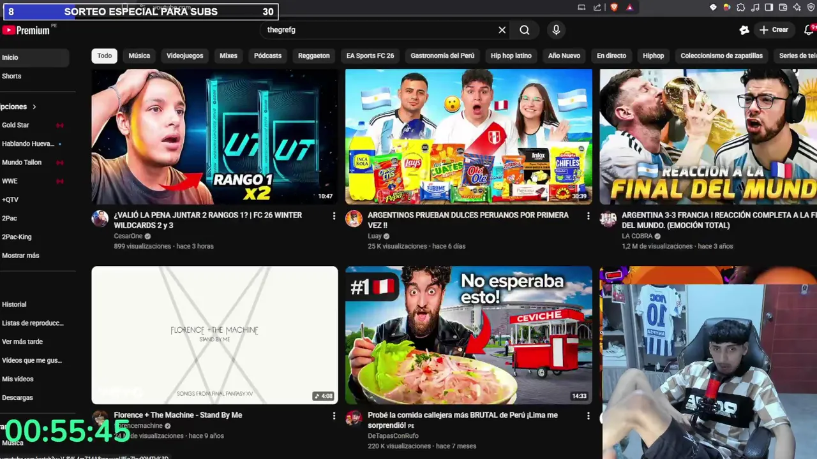Play the RANGO 1 x2 video thumbnail
This screenshot has width=817, height=459.
(214, 136)
